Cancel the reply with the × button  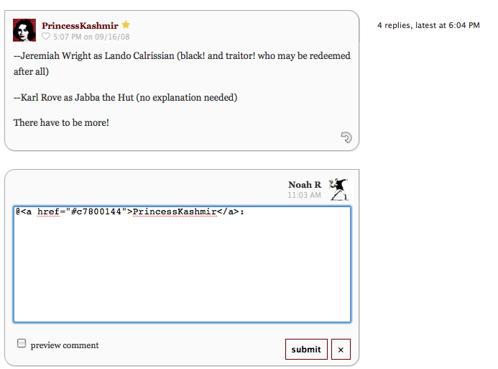pyautogui.click(x=341, y=350)
